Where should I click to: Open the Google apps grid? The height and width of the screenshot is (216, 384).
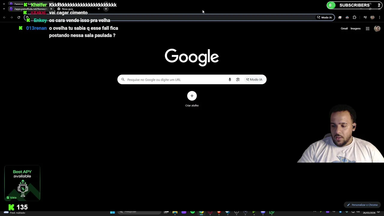367,28
